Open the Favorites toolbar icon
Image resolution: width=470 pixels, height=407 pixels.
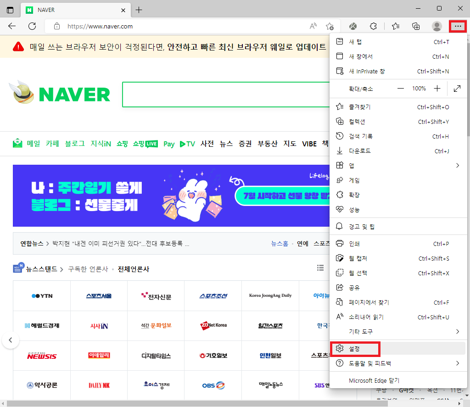(396, 26)
